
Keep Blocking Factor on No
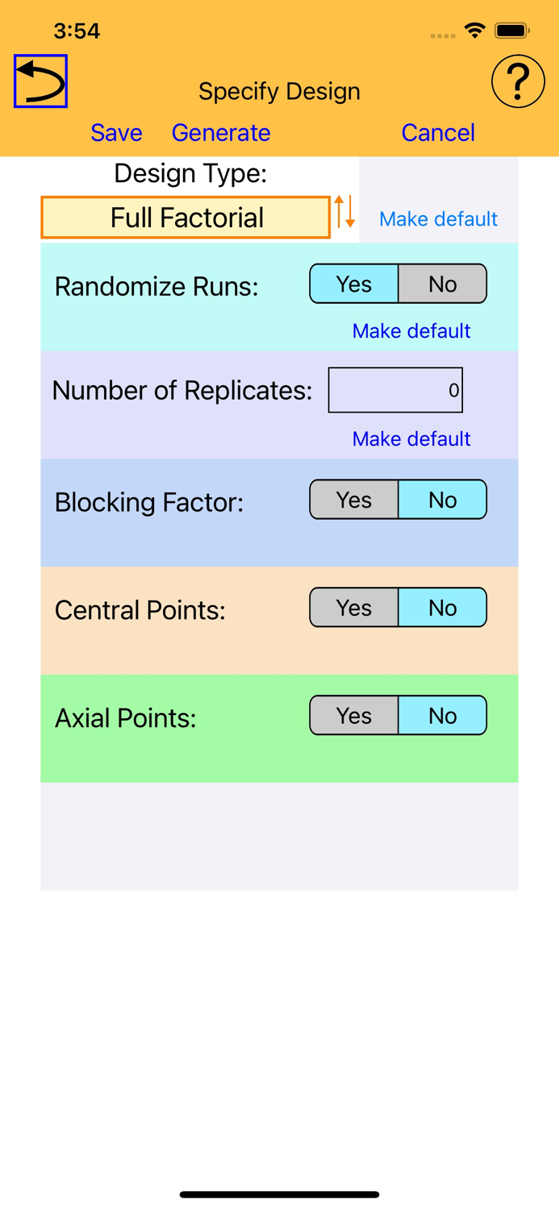click(442, 500)
